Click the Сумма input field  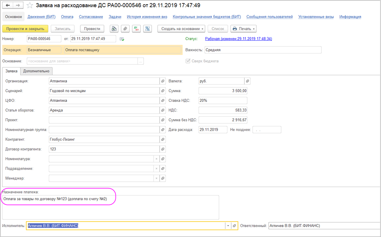tap(223, 91)
